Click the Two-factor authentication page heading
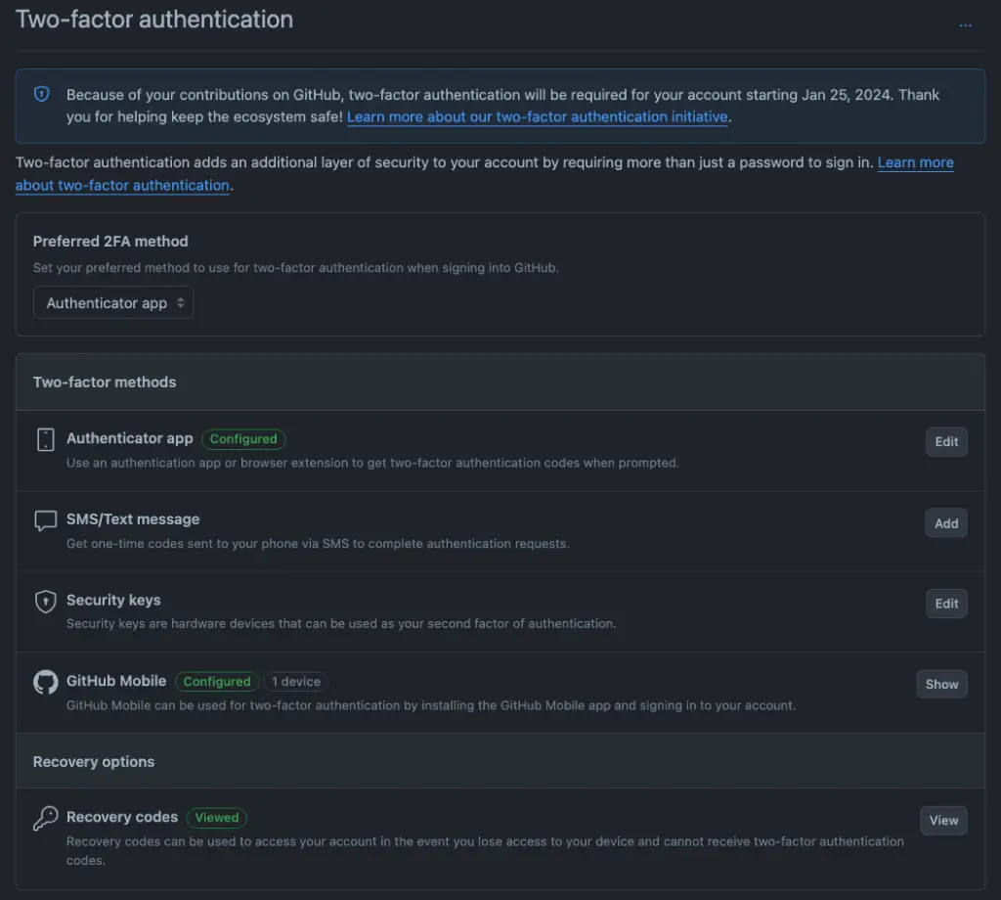This screenshot has width=1001, height=900. (x=153, y=20)
